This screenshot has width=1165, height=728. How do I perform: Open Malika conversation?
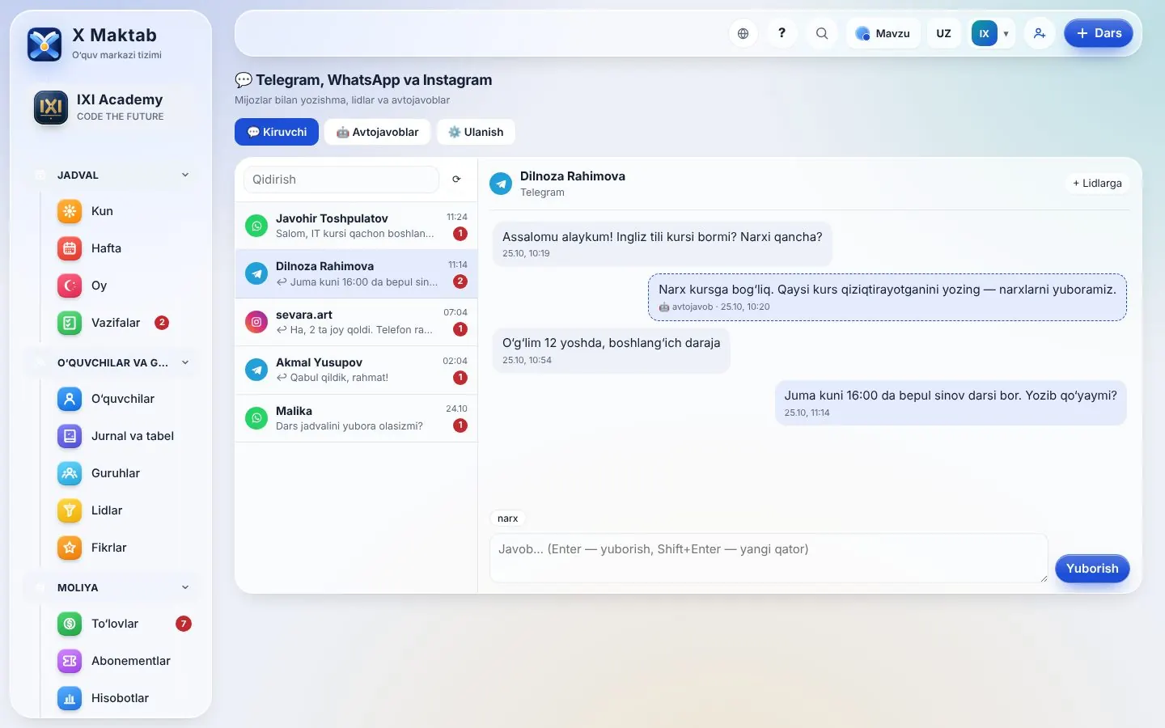coord(356,418)
